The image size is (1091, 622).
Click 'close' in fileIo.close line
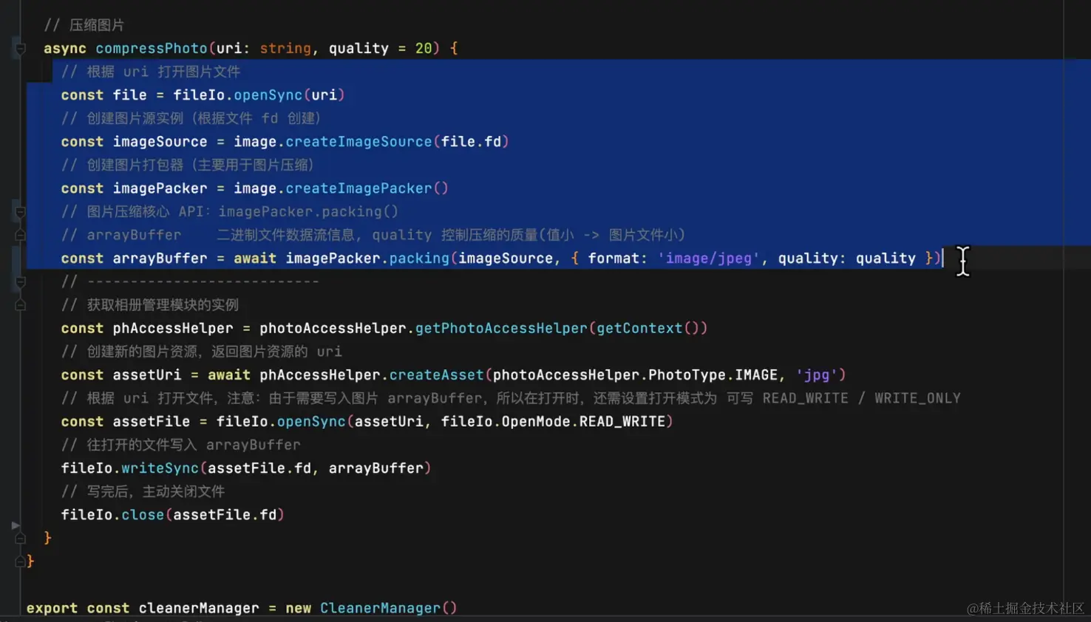pyautogui.click(x=143, y=515)
